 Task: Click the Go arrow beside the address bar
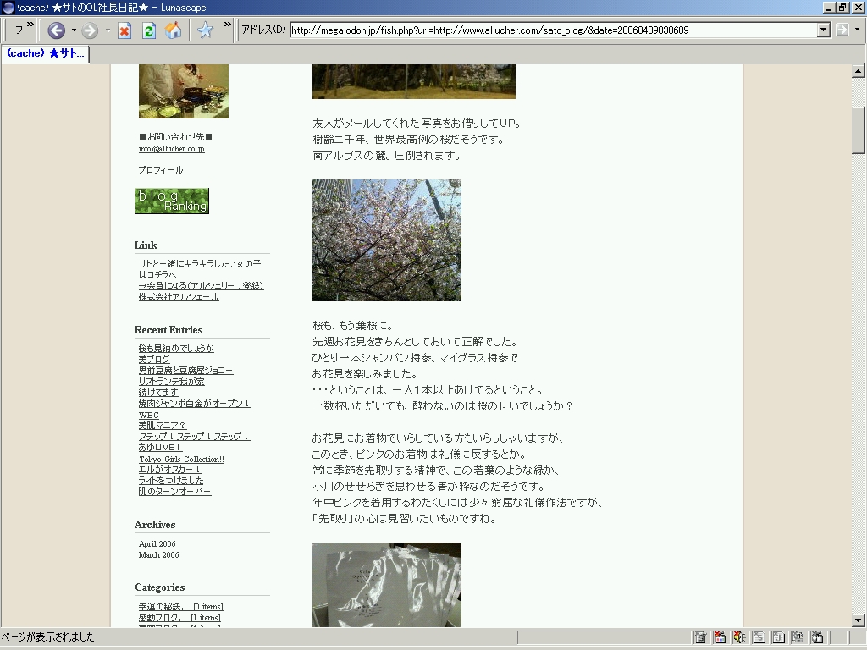click(842, 30)
